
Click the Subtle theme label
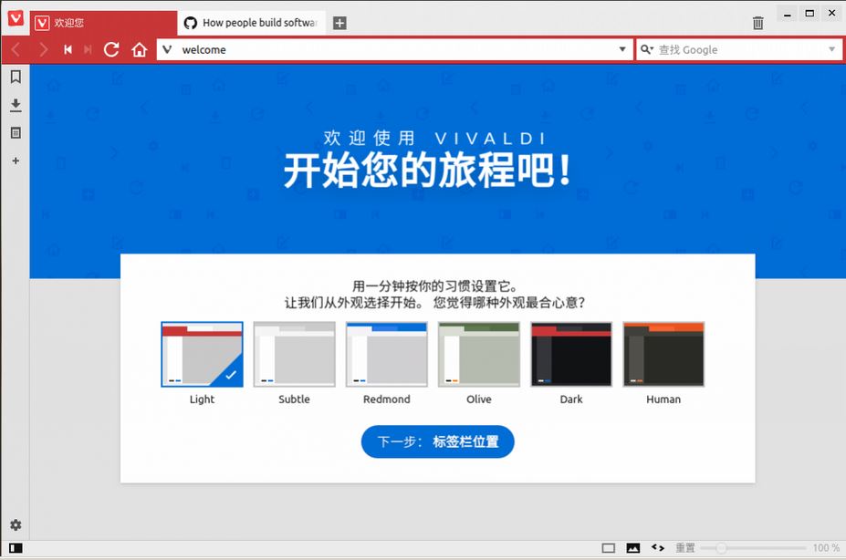tap(294, 399)
